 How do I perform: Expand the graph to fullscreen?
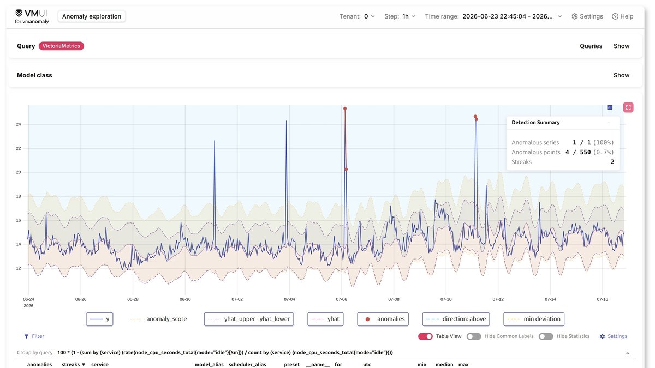(628, 107)
